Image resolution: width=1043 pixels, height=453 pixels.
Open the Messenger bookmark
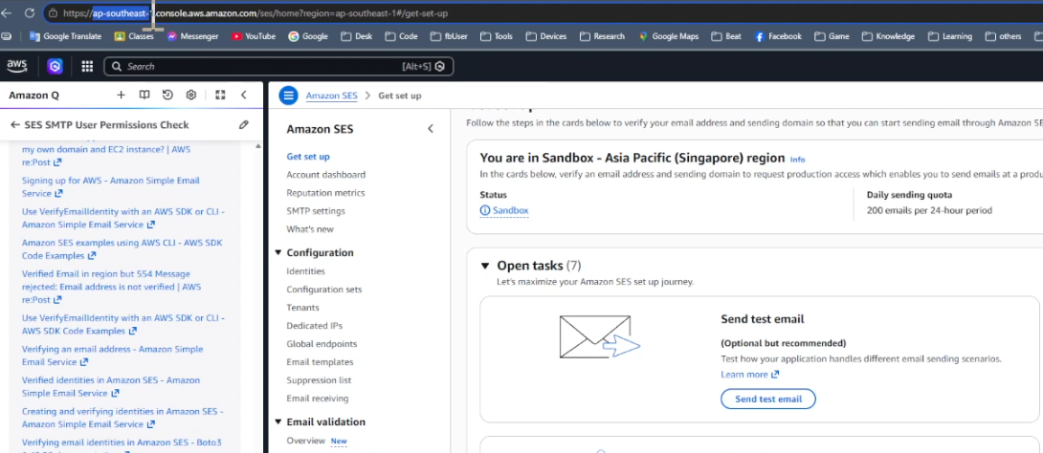click(x=192, y=36)
